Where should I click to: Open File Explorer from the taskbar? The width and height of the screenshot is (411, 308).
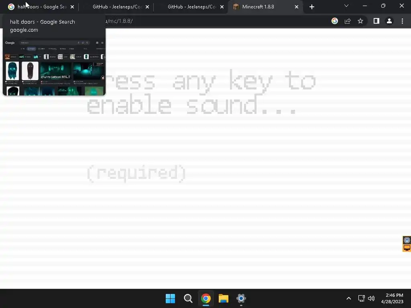pos(224,298)
